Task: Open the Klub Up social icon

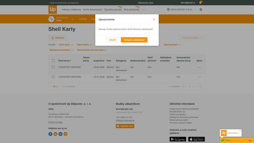Action: 65,134
